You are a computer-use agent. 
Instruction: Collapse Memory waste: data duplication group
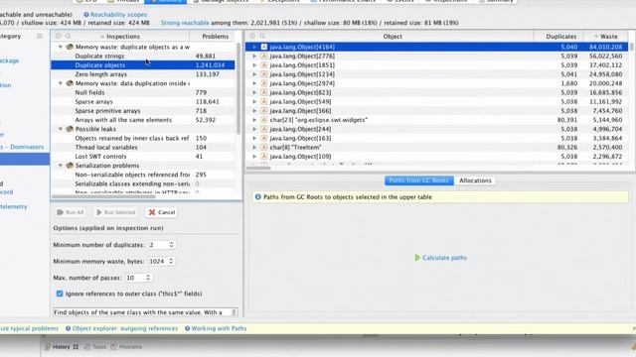[61, 83]
